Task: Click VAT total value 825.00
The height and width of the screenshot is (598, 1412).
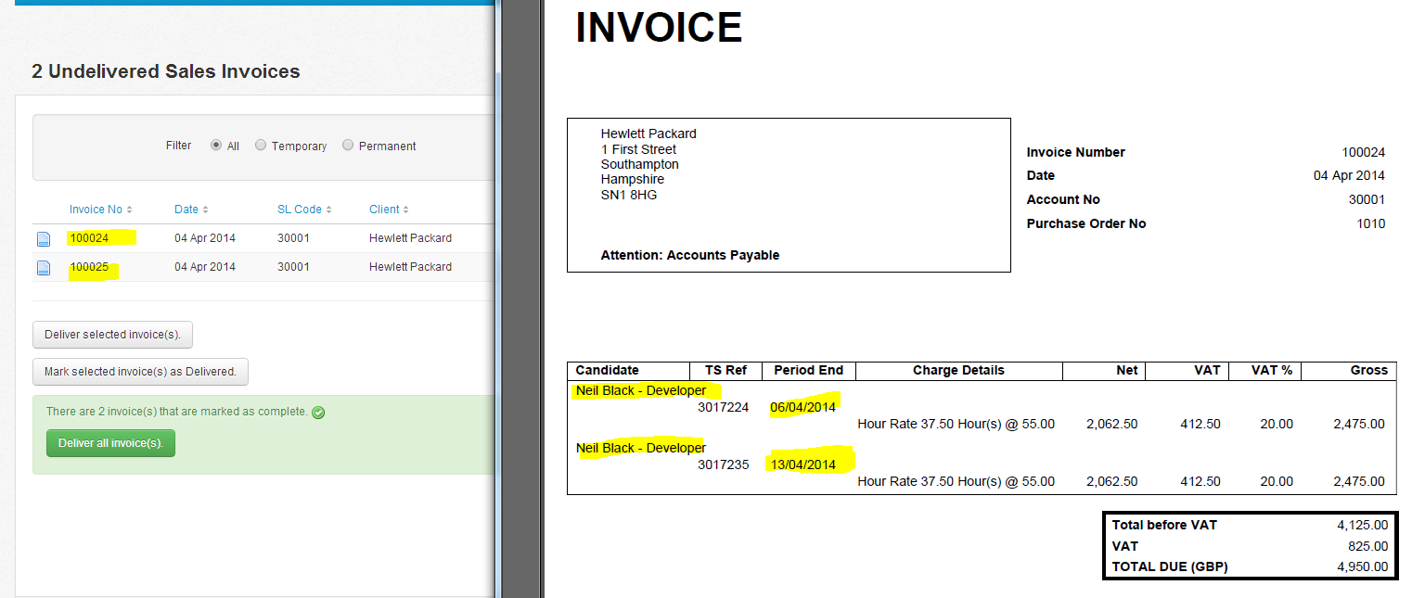Action: point(1367,546)
